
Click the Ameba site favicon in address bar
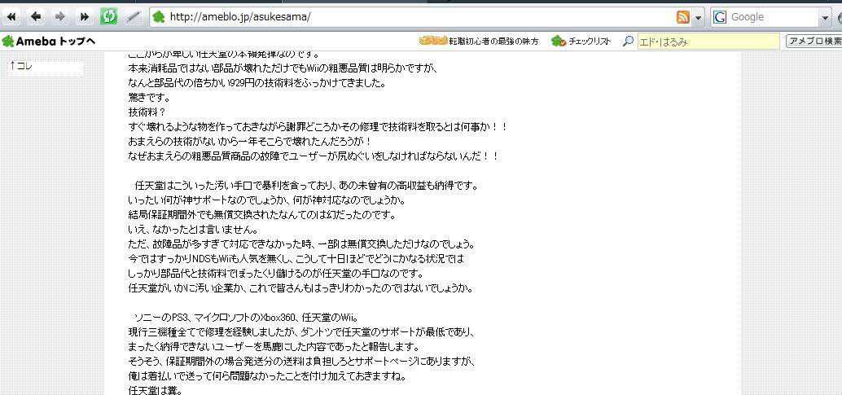pyautogui.click(x=159, y=17)
